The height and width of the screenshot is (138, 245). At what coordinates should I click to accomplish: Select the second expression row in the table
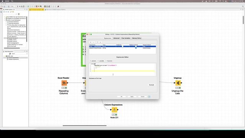122,48
